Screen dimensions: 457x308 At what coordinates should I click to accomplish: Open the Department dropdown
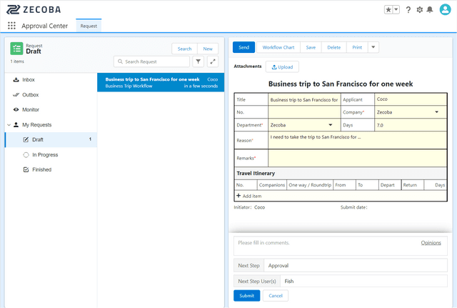[x=330, y=125]
